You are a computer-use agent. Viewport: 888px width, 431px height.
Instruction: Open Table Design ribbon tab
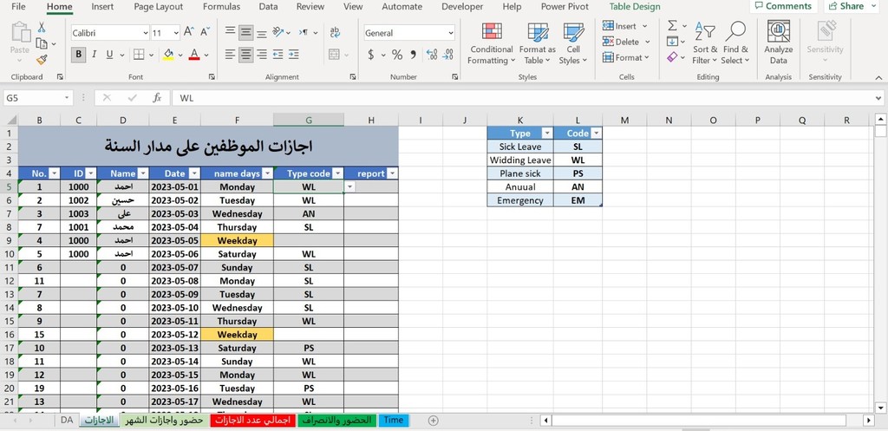pyautogui.click(x=634, y=7)
